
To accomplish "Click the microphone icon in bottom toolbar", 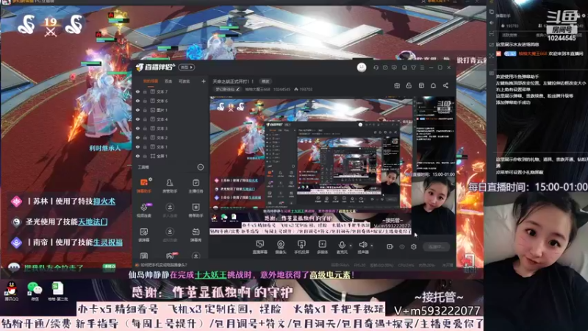I will coord(342,246).
